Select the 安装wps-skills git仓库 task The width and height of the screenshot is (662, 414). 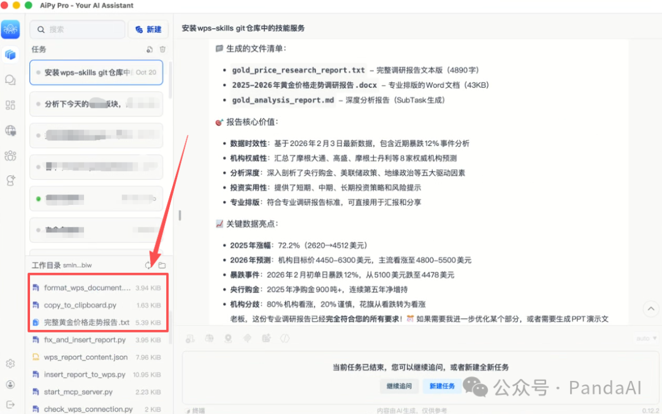click(96, 72)
